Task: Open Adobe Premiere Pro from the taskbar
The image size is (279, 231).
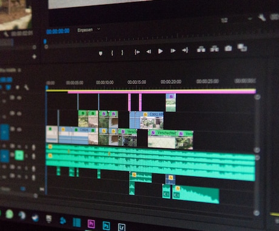Action: (91, 224)
